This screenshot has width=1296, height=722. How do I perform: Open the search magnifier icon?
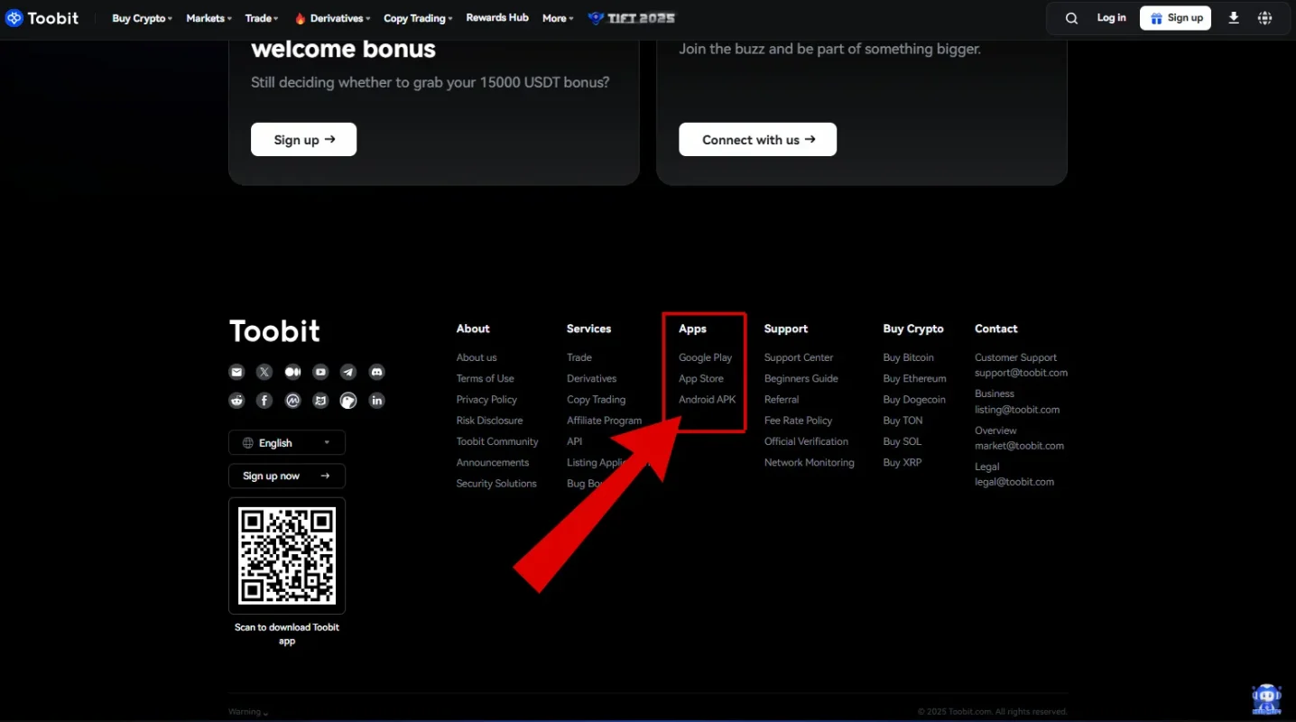pyautogui.click(x=1071, y=18)
